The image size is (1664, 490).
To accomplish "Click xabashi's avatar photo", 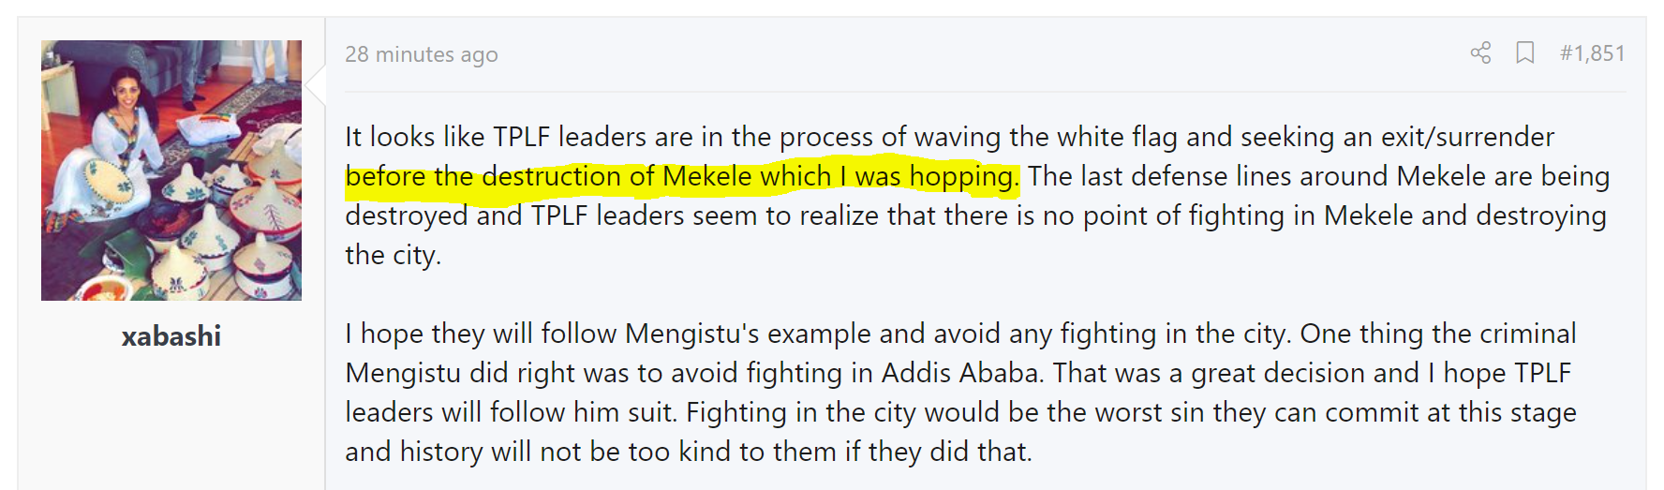I will click(x=171, y=171).
